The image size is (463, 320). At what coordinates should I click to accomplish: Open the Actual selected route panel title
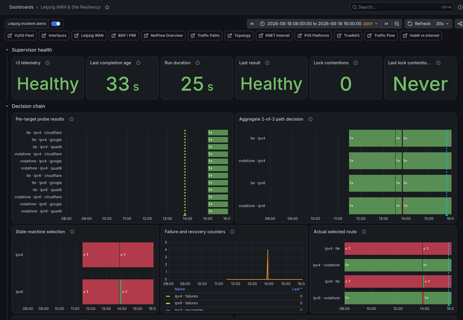click(335, 232)
